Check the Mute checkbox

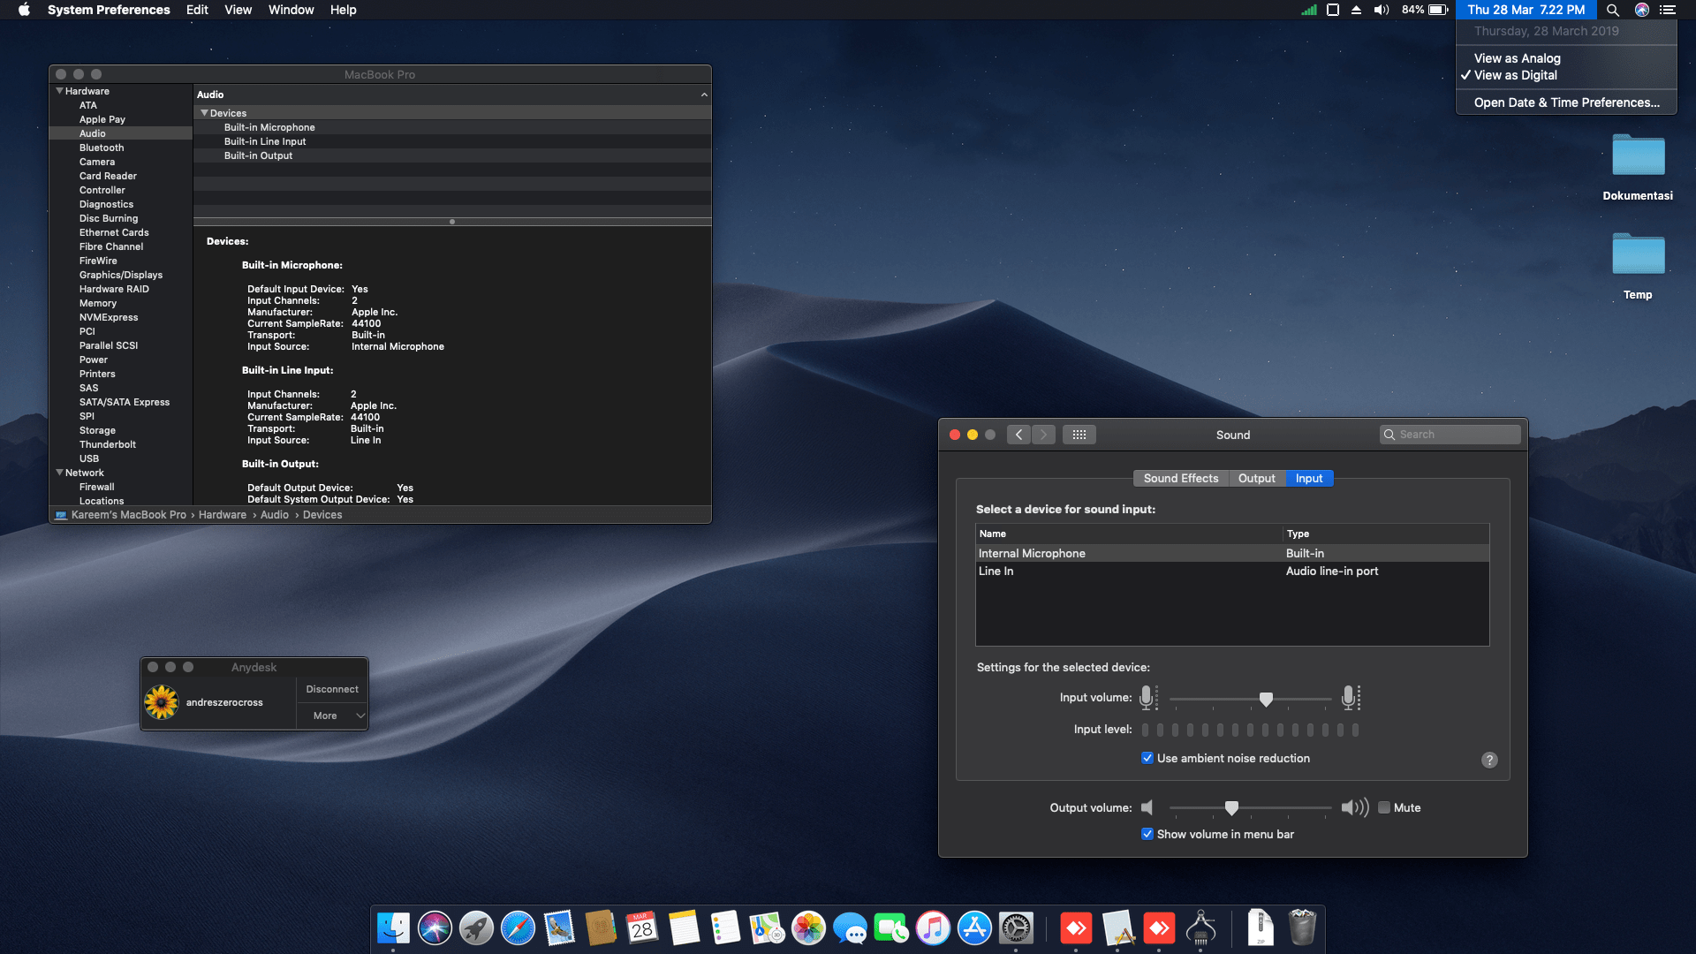coord(1384,807)
